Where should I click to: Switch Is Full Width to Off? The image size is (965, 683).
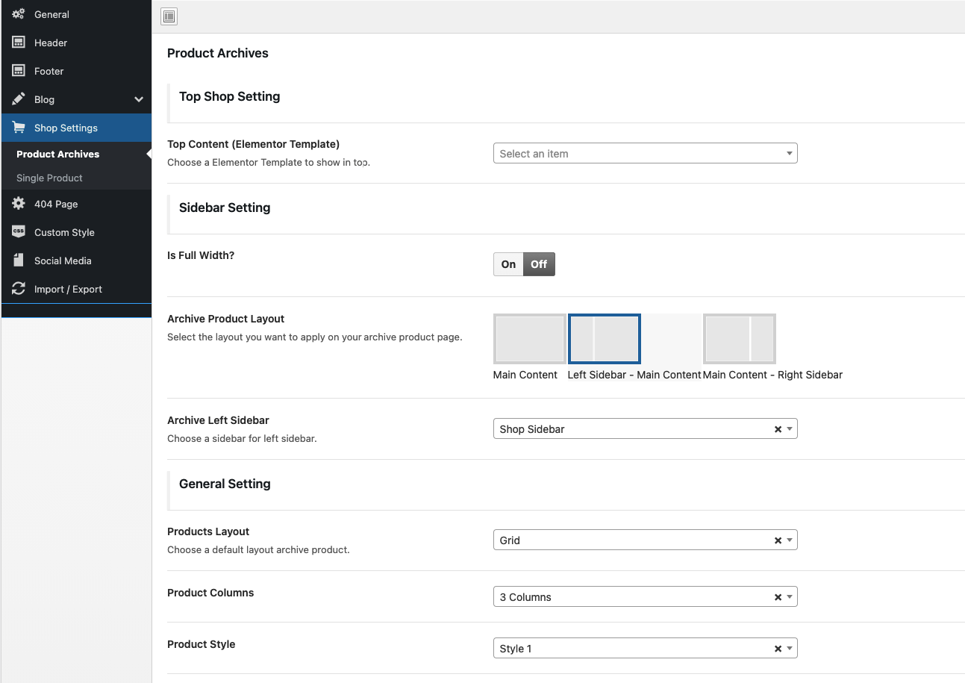point(539,264)
